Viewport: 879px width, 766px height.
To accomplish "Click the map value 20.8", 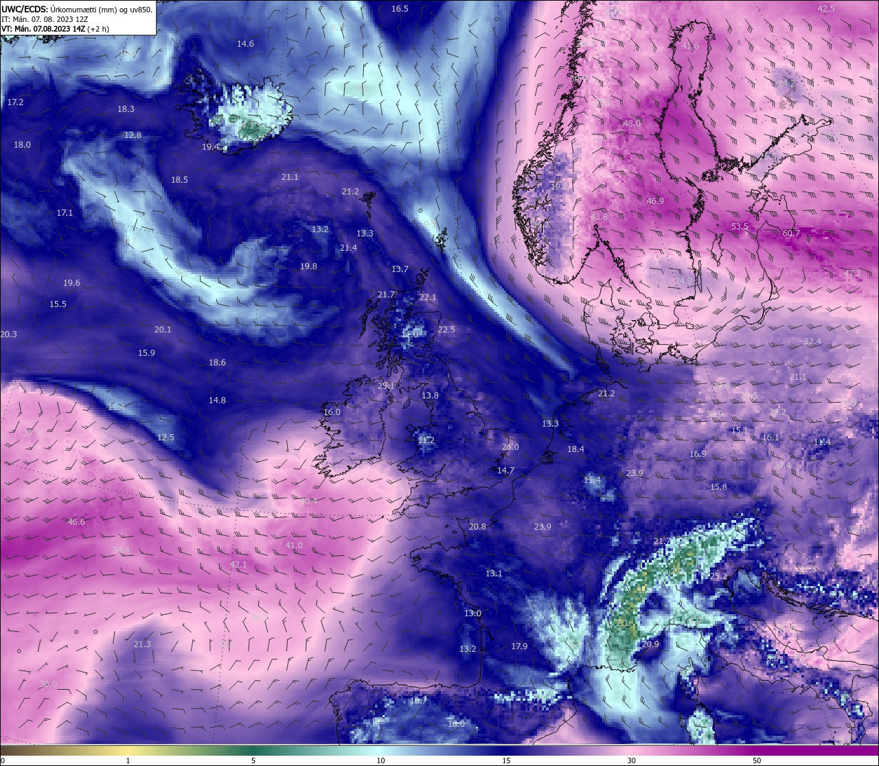I will pyautogui.click(x=477, y=527).
